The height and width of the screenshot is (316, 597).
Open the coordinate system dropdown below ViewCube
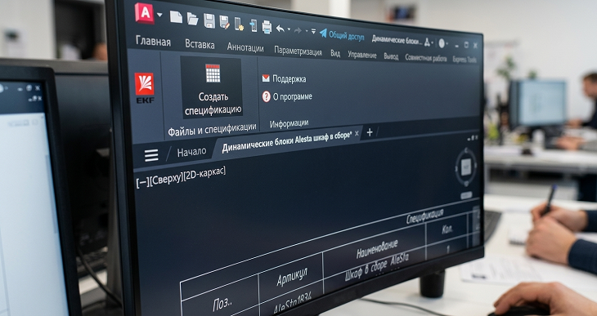tap(466, 195)
